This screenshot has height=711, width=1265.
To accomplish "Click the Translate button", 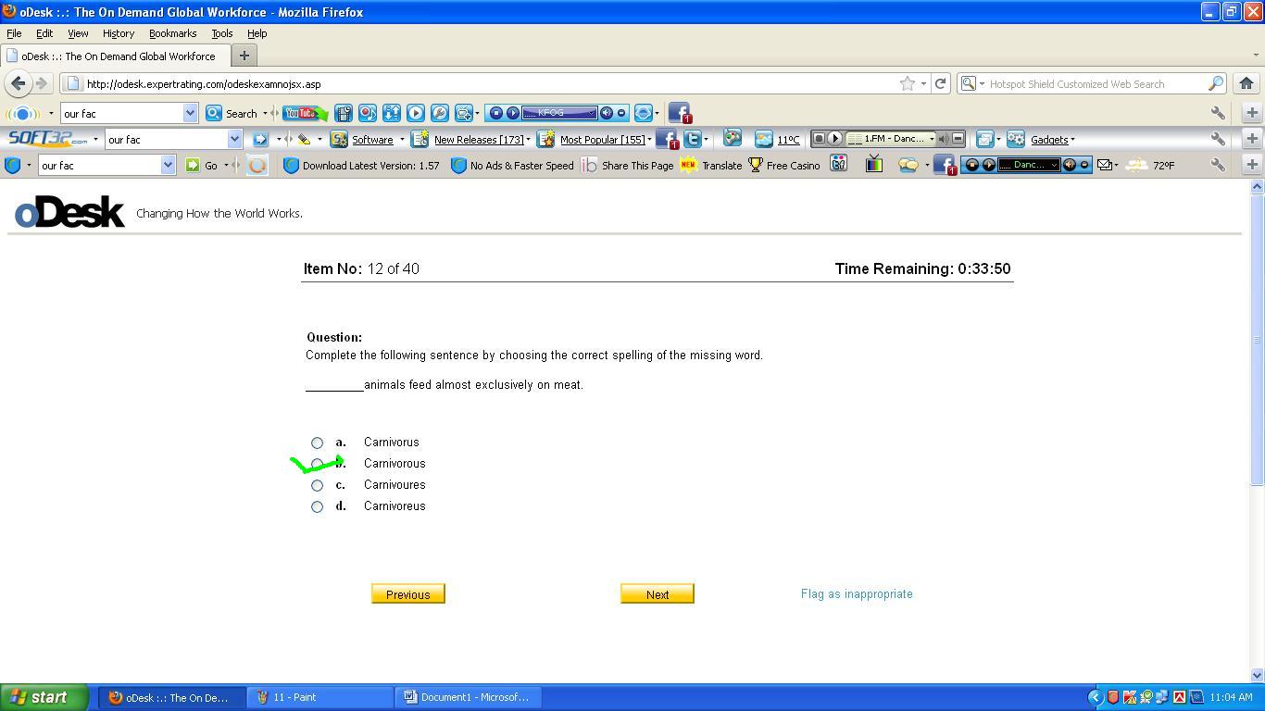I will 711,165.
